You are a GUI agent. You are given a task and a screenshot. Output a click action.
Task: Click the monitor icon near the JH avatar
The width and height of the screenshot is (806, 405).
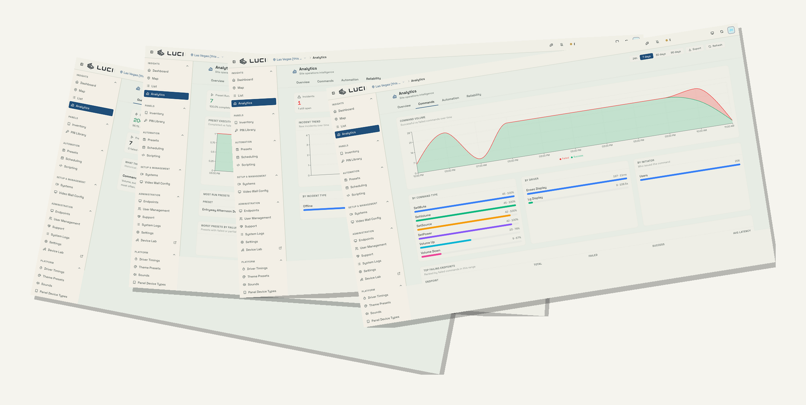[x=712, y=33]
